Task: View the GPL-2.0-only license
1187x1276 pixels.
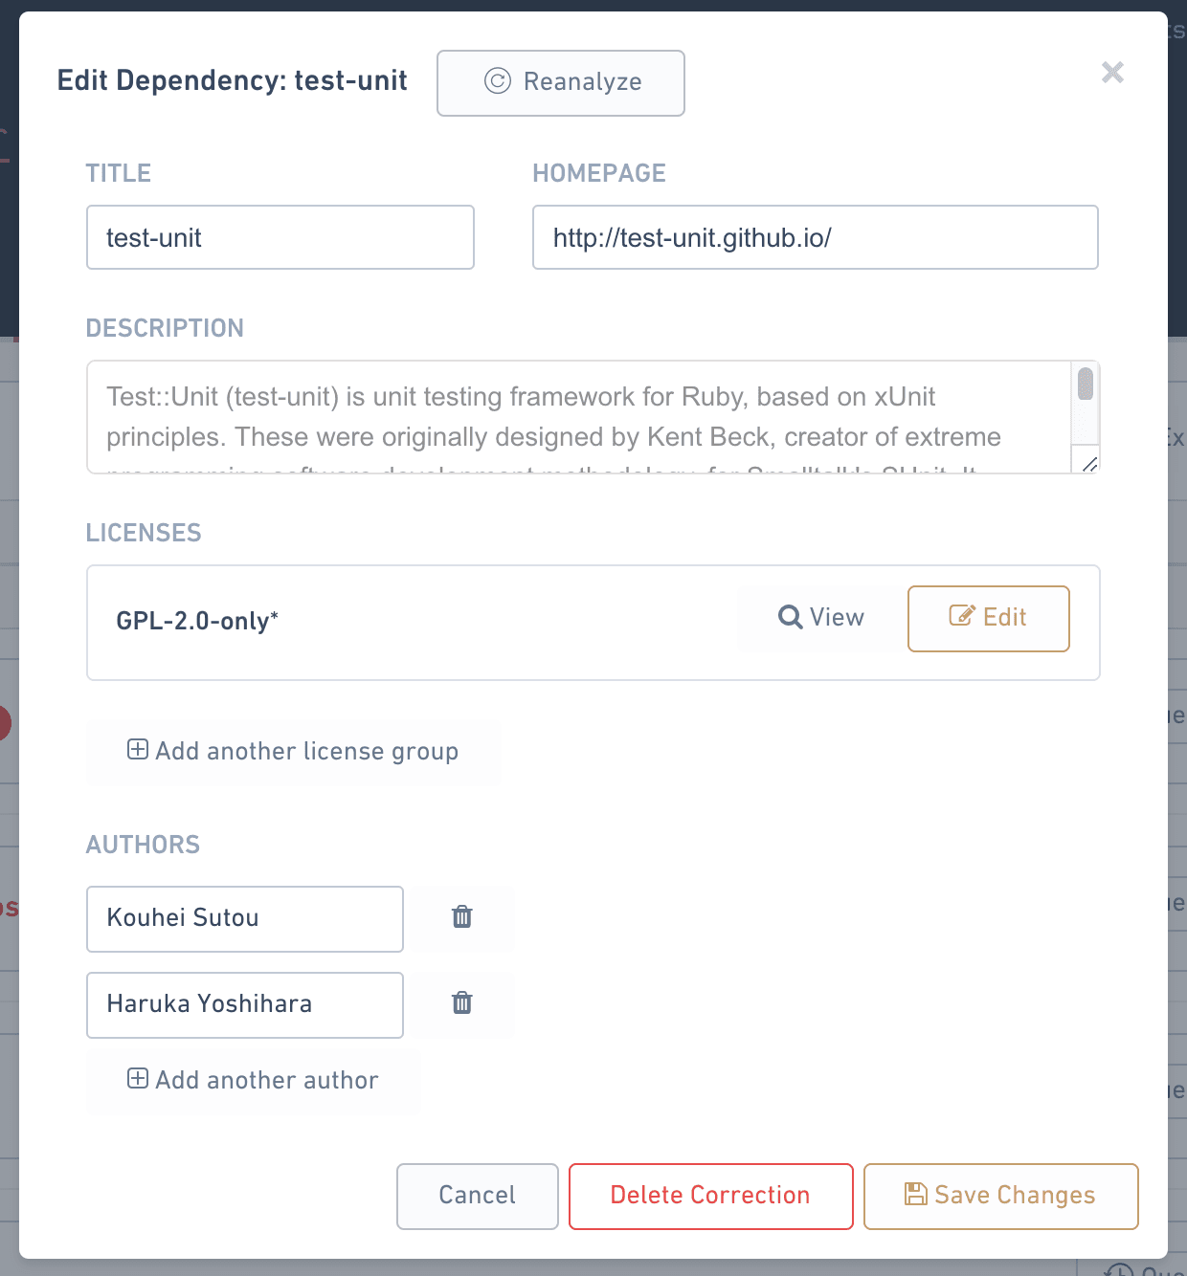Action: point(821,618)
